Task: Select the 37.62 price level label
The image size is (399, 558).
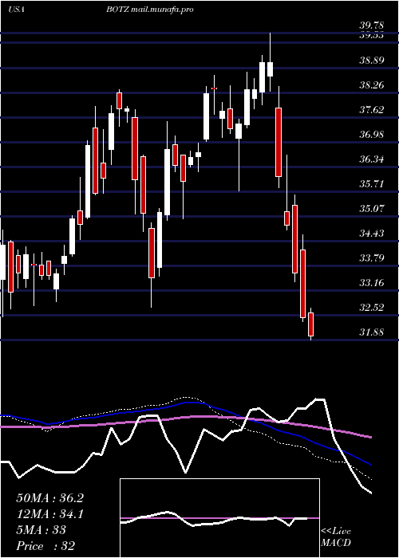Action: 372,110
